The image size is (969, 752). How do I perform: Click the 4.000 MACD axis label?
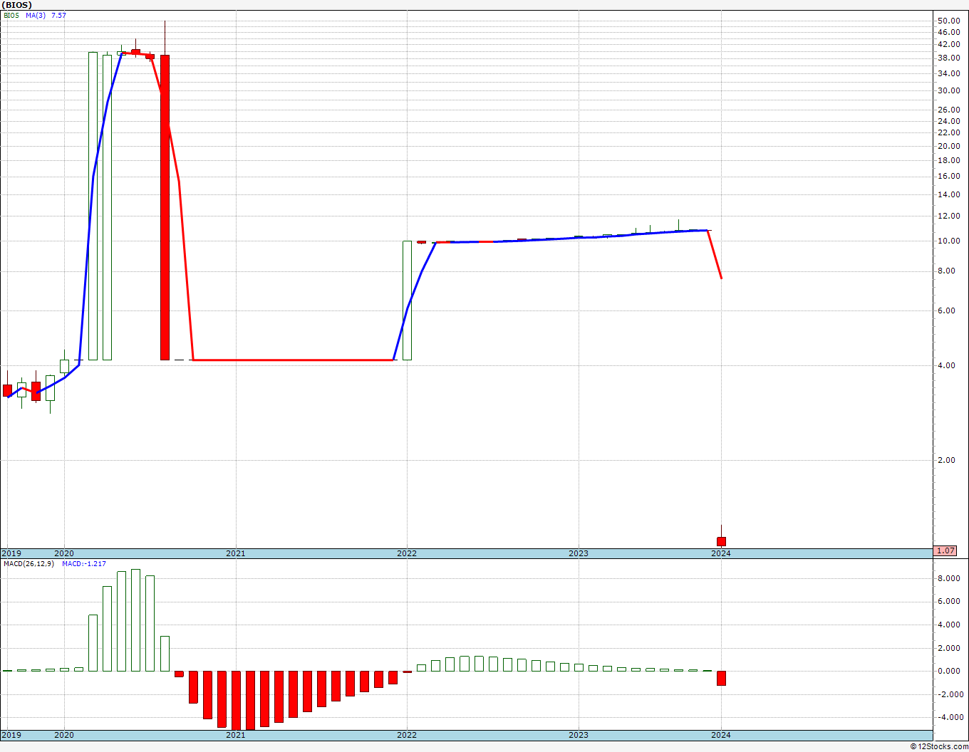[x=950, y=625]
